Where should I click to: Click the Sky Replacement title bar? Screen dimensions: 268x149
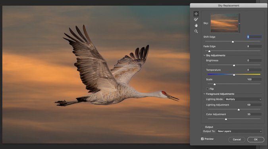tap(229, 6)
